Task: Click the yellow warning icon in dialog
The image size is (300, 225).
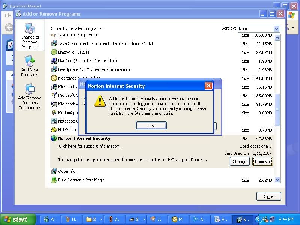Action: click(x=100, y=101)
